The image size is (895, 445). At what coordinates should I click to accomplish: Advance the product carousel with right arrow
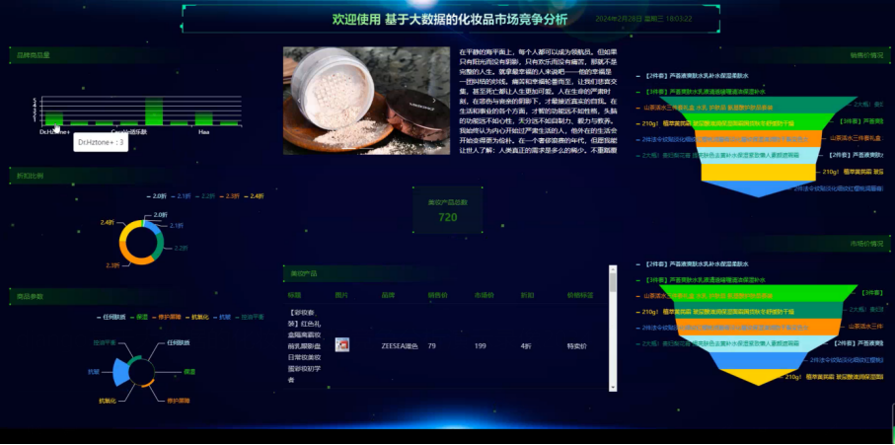(434, 101)
